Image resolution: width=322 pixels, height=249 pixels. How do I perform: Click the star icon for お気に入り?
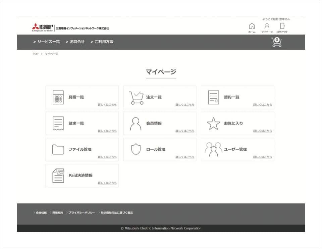[213, 123]
